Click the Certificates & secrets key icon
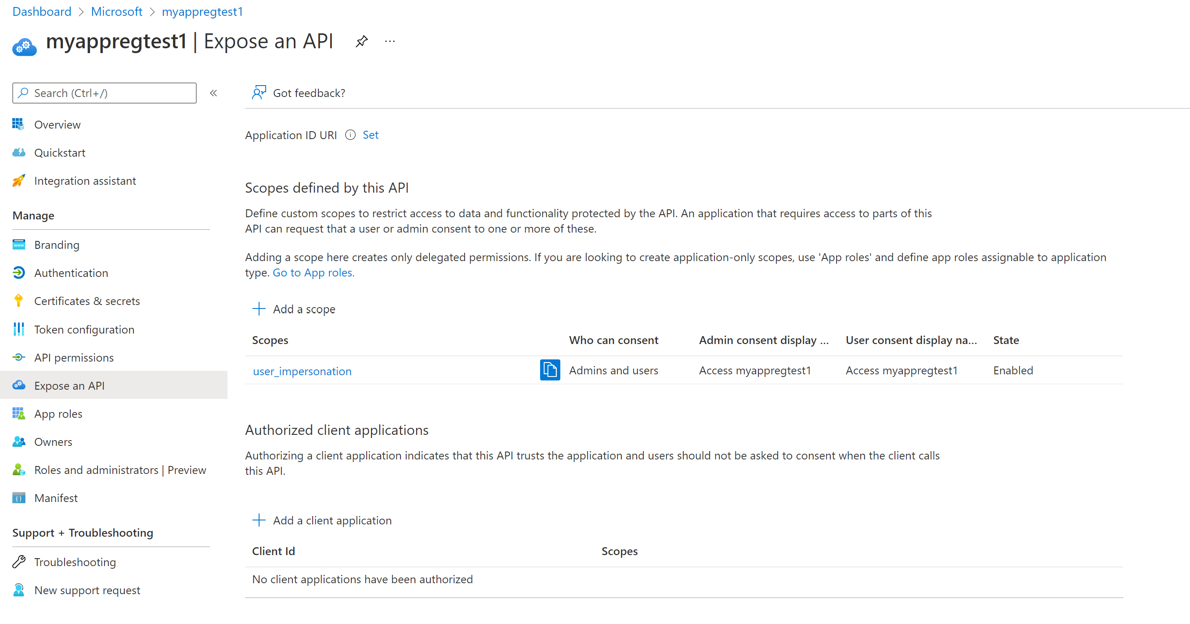Viewport: 1190px width, 624px height. (x=18, y=301)
